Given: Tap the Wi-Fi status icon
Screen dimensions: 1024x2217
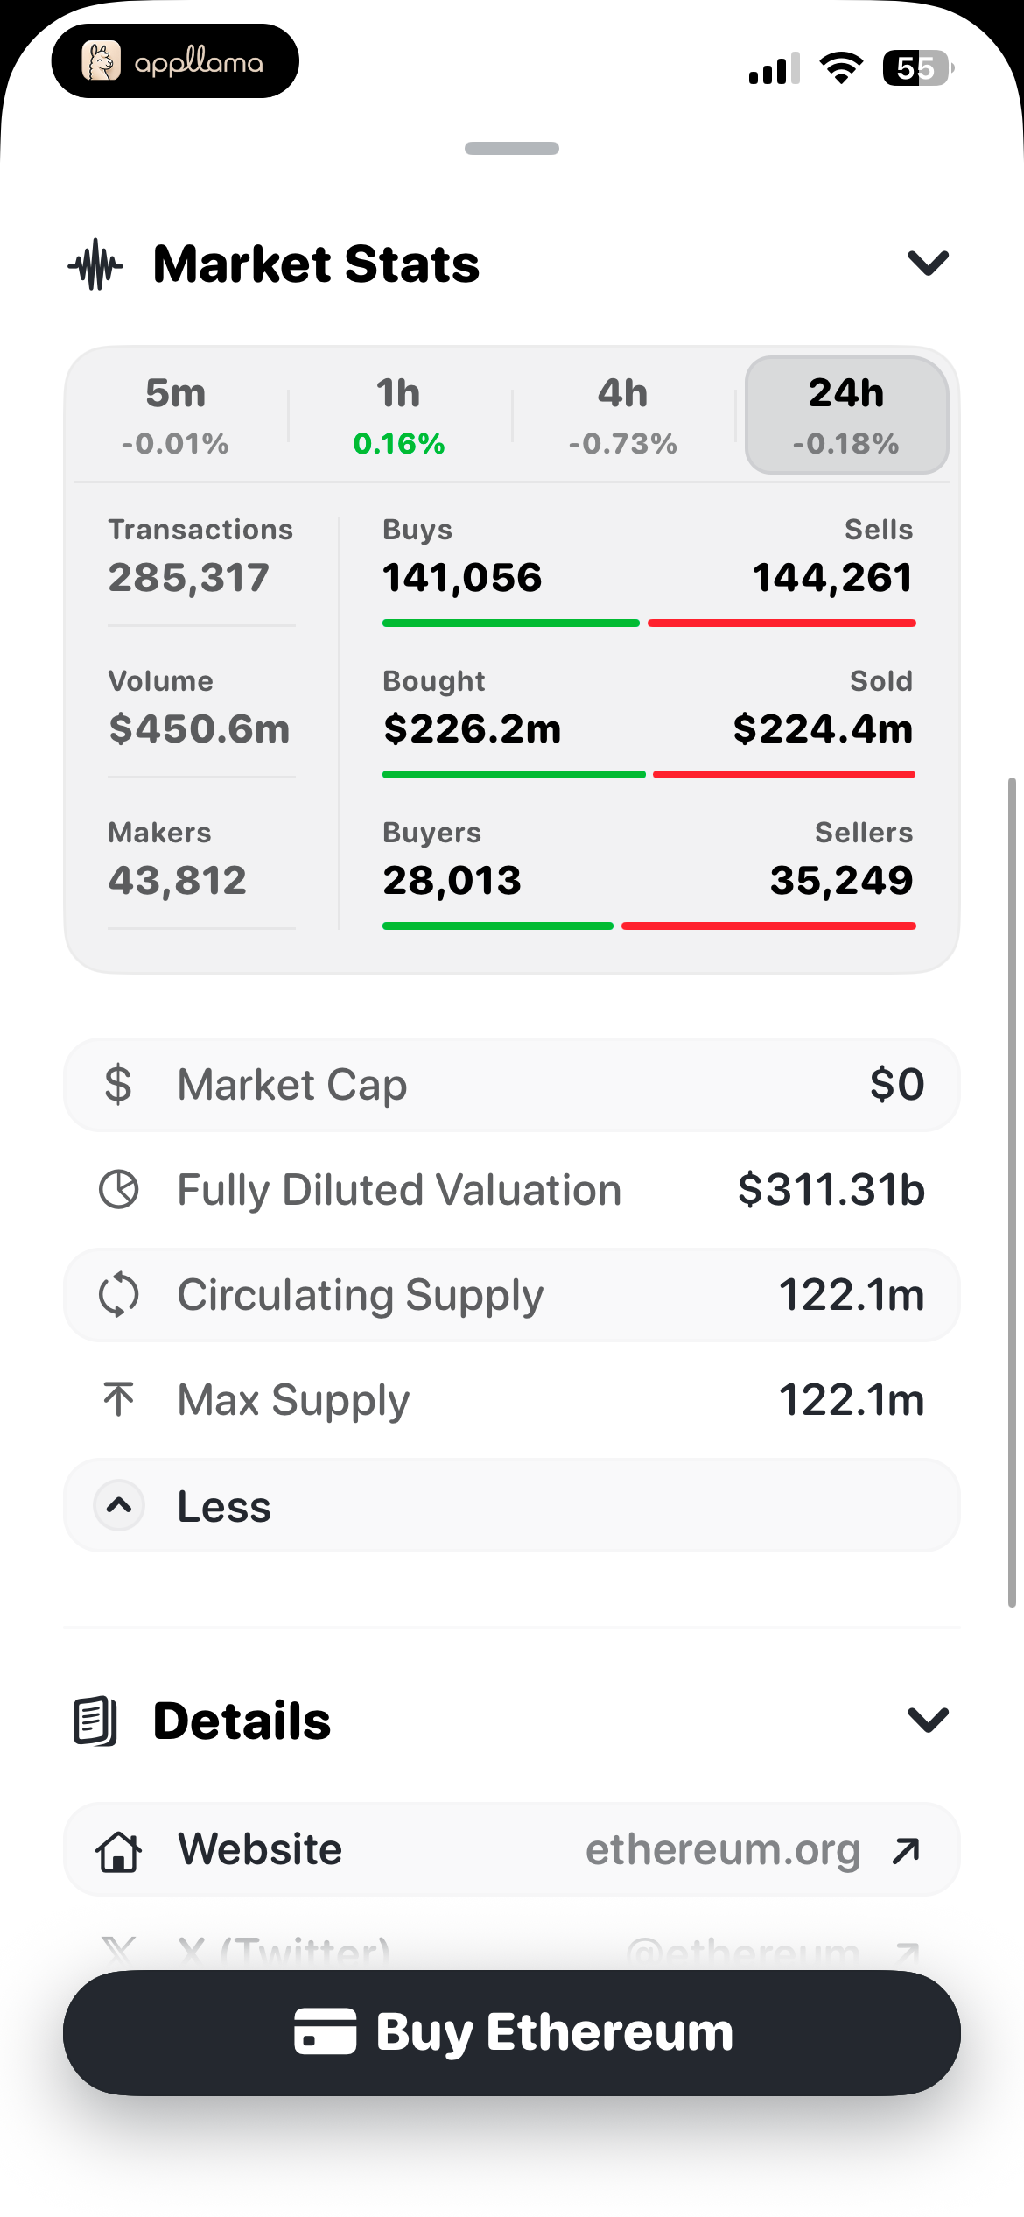Looking at the screenshot, I should pyautogui.click(x=841, y=68).
